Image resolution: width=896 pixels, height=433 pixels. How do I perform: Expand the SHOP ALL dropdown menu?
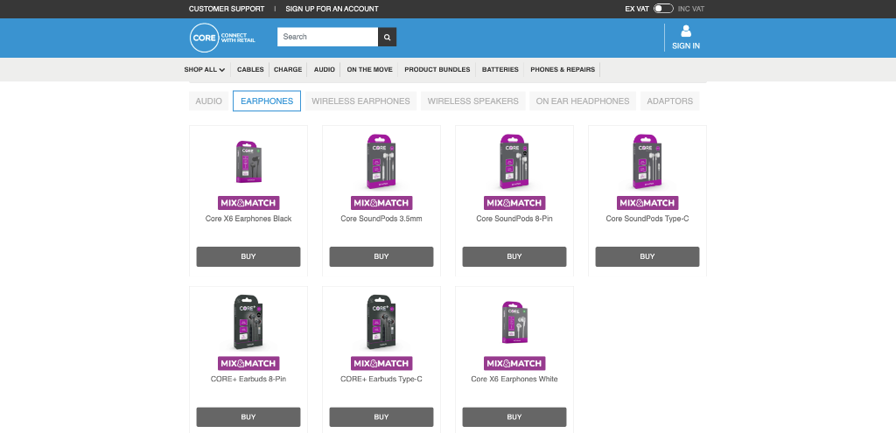(x=205, y=70)
